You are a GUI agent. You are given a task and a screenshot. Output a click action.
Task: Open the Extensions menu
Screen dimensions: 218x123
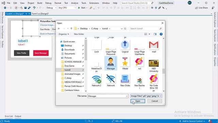(x=94, y=3)
